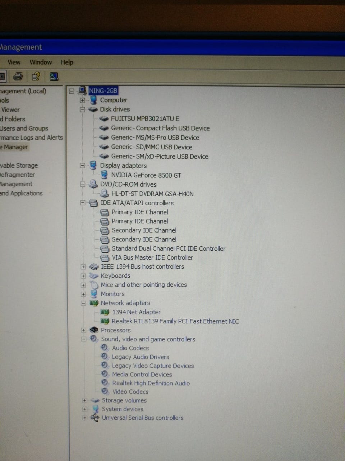This screenshot has height=461, width=345.
Task: Click the DVD/CD-ROM drives category icon
Action: point(93,184)
